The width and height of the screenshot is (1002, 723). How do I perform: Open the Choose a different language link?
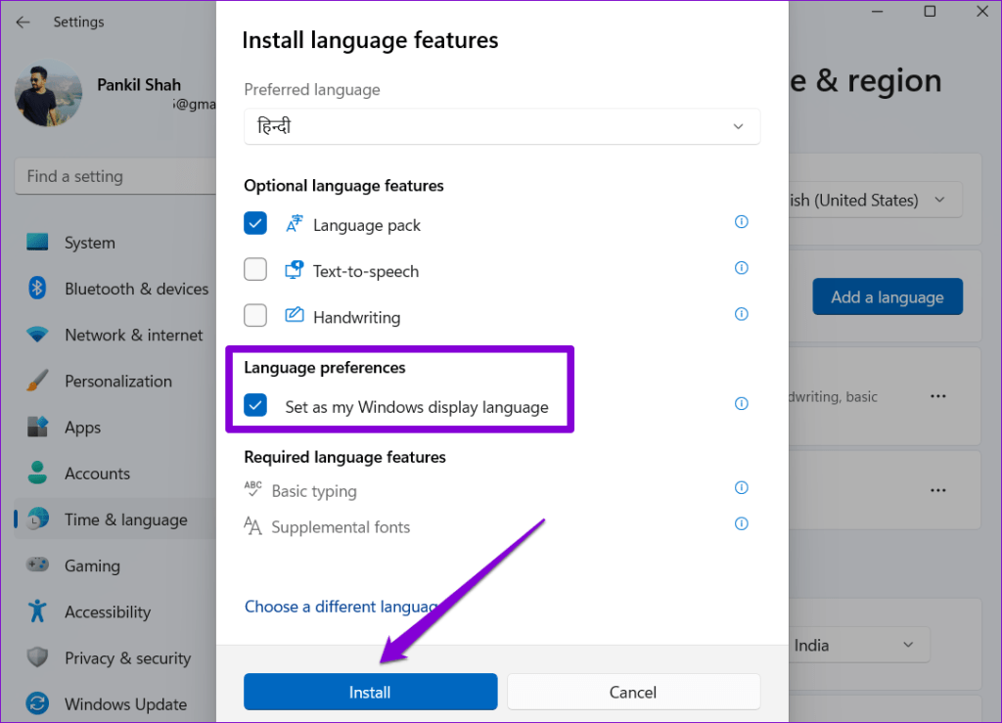[x=333, y=607]
